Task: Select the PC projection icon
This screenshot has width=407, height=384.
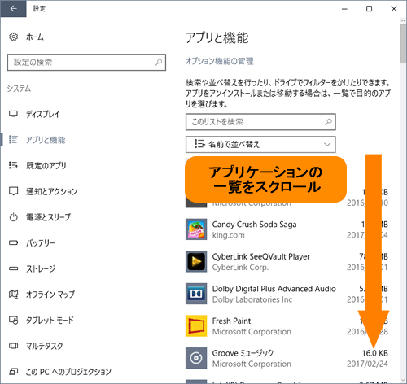Action: (x=13, y=371)
